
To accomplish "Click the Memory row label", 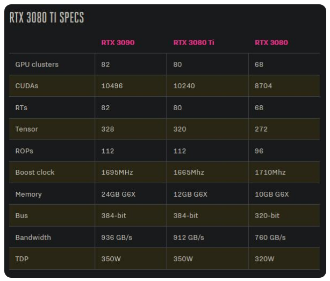I will pyautogui.click(x=28, y=194).
